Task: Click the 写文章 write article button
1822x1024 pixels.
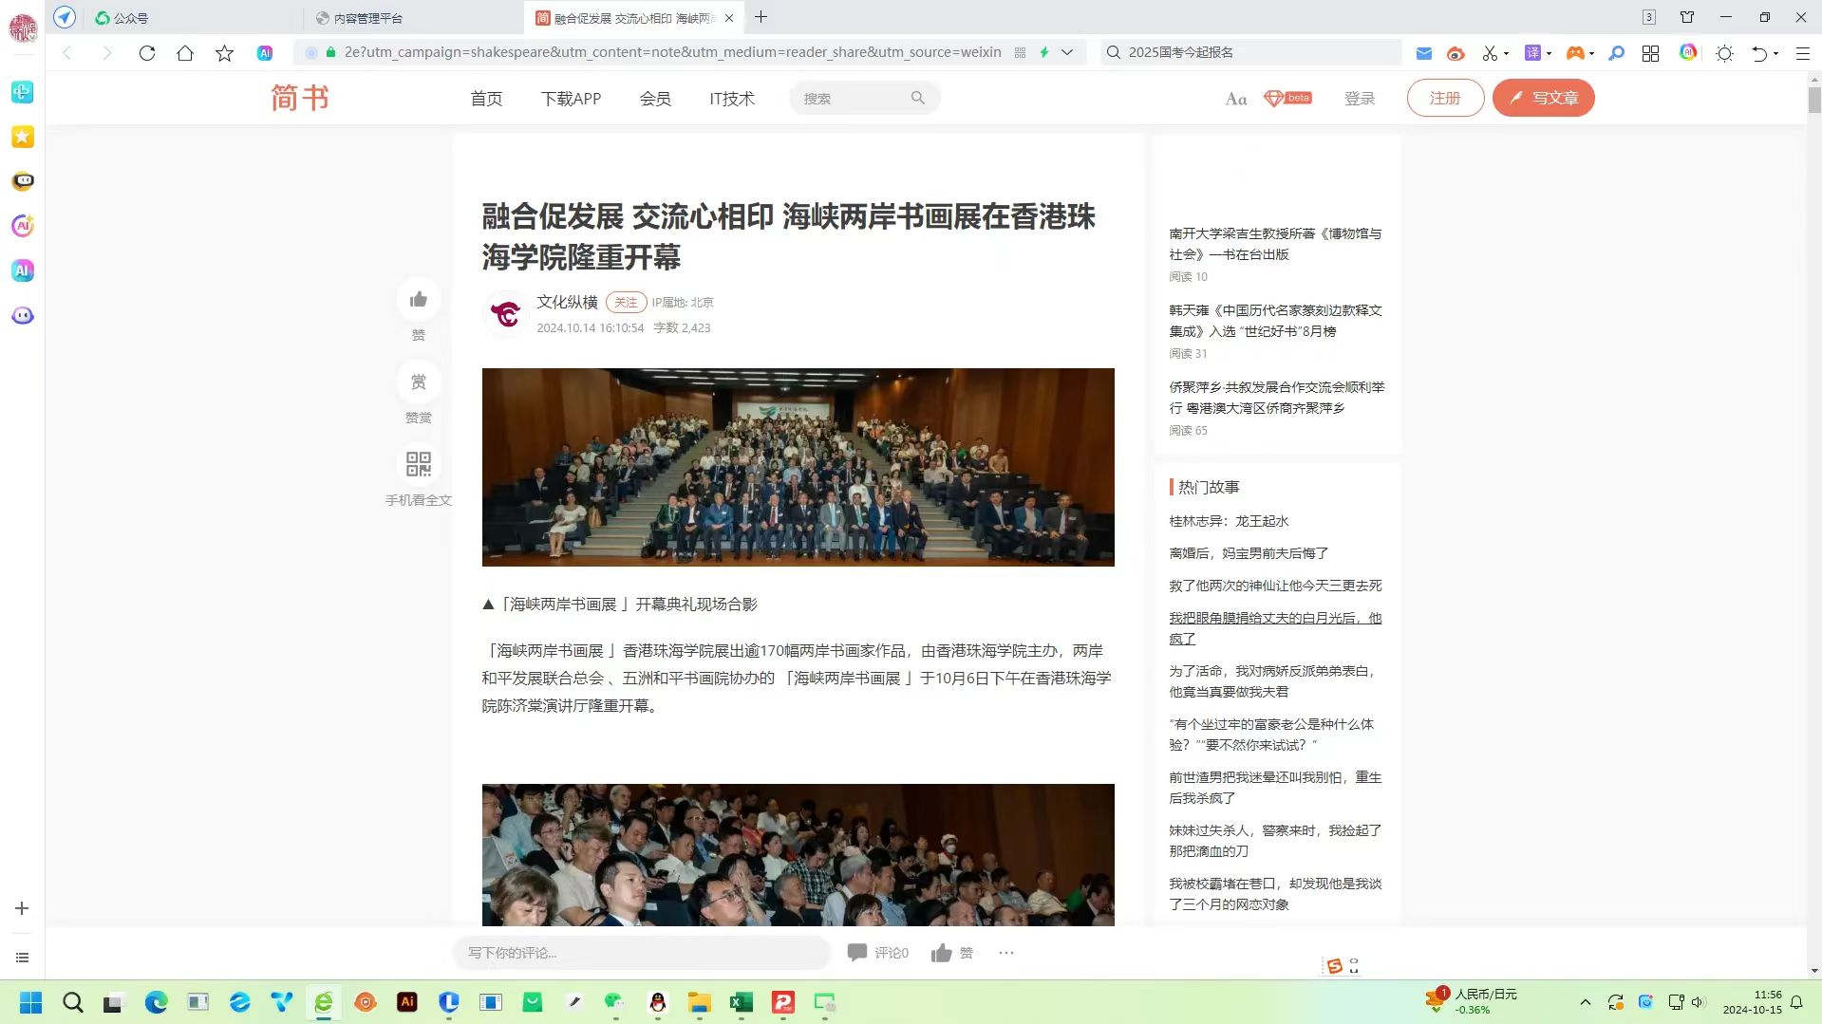Action: (1543, 98)
